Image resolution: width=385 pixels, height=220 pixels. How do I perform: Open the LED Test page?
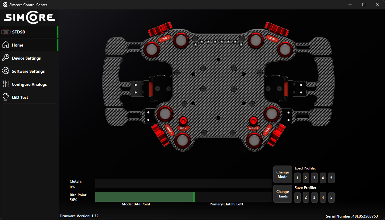pyautogui.click(x=29, y=97)
